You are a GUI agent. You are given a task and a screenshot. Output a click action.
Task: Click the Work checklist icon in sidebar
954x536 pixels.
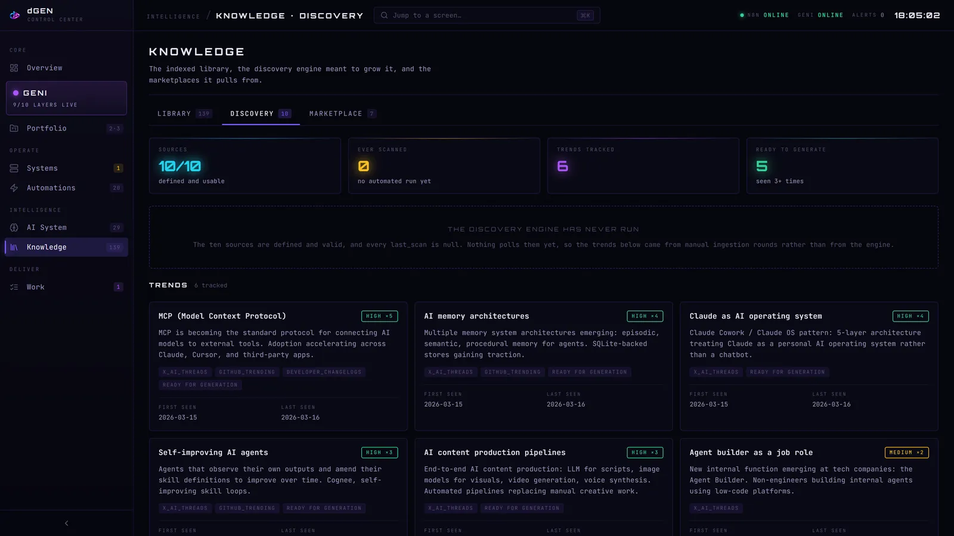[14, 287]
